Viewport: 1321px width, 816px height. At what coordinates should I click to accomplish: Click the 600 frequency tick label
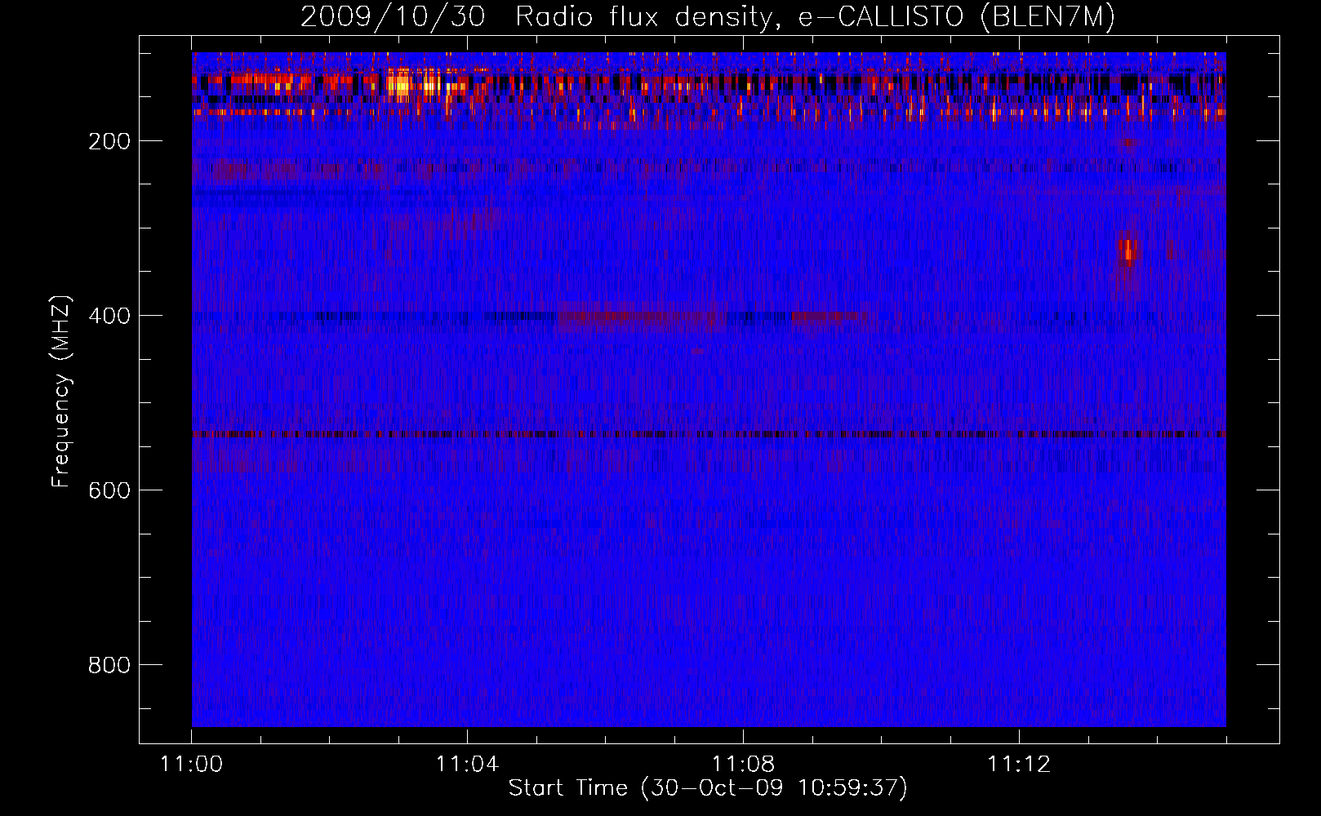coord(109,490)
